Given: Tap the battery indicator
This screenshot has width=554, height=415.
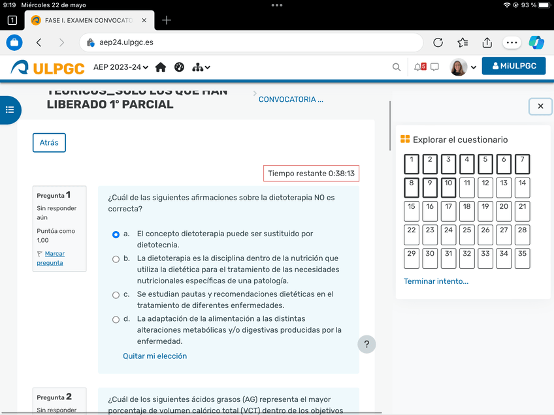Looking at the screenshot, I should pyautogui.click(x=544, y=5).
